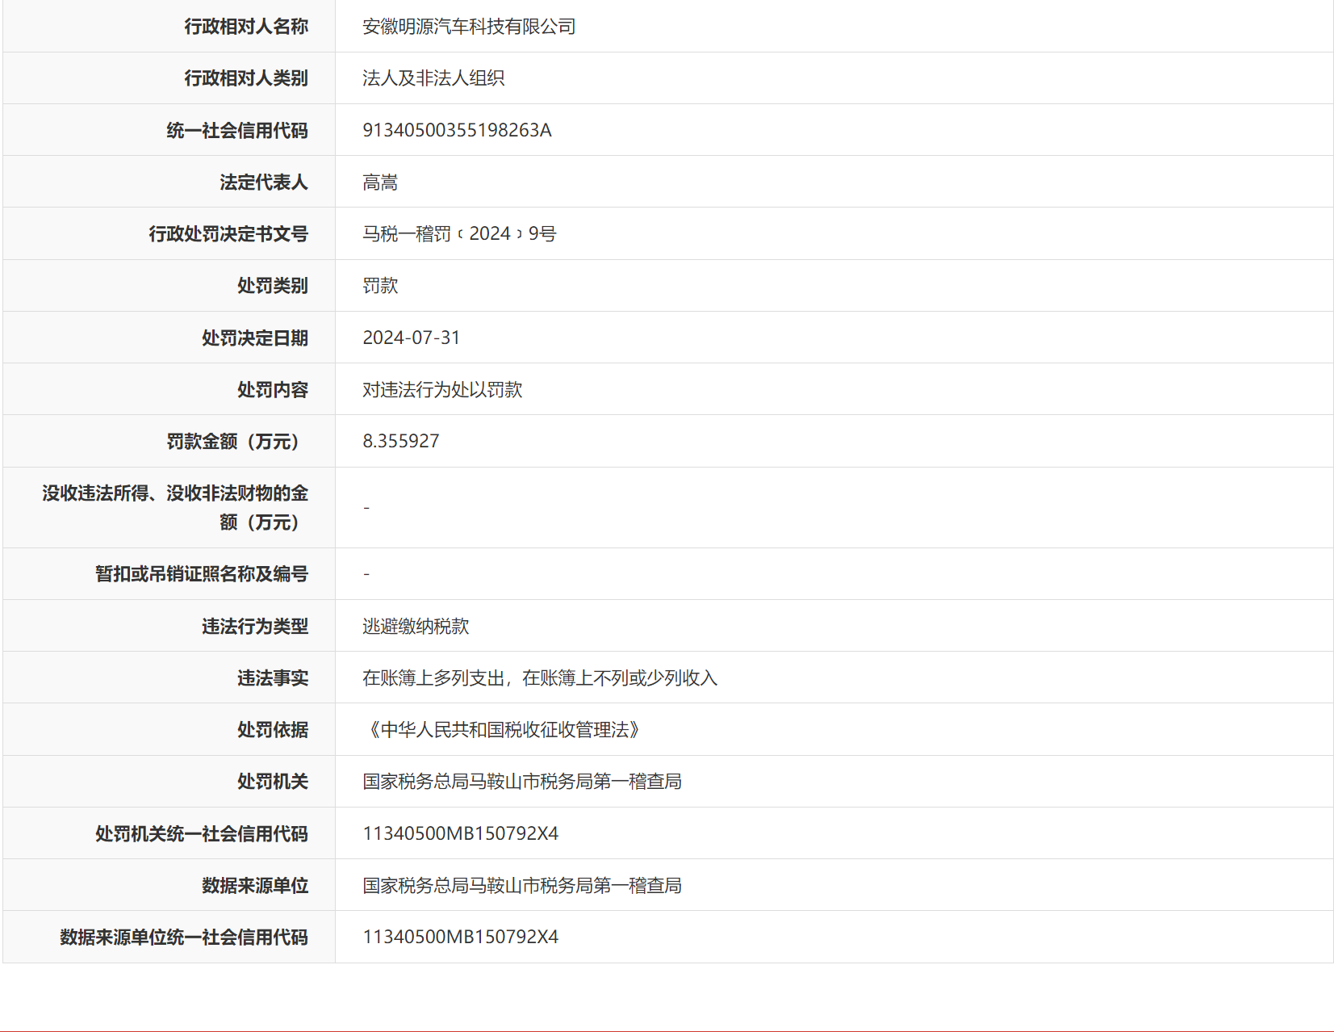Click the label 行政相对人名称
The width and height of the screenshot is (1334, 1032).
point(246,27)
